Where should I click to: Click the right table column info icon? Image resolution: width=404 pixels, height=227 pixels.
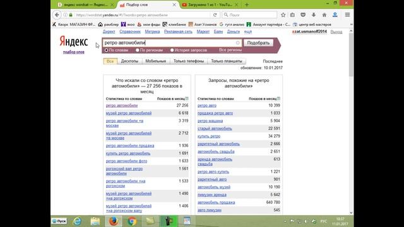(x=278, y=98)
